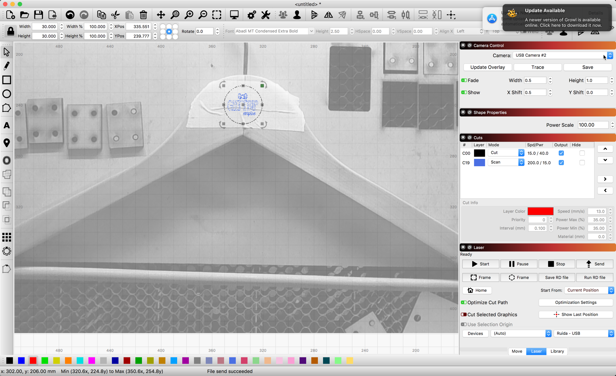Open the Ruida - USB device dropdown
Screen dimensions: 616x376
pyautogui.click(x=584, y=334)
